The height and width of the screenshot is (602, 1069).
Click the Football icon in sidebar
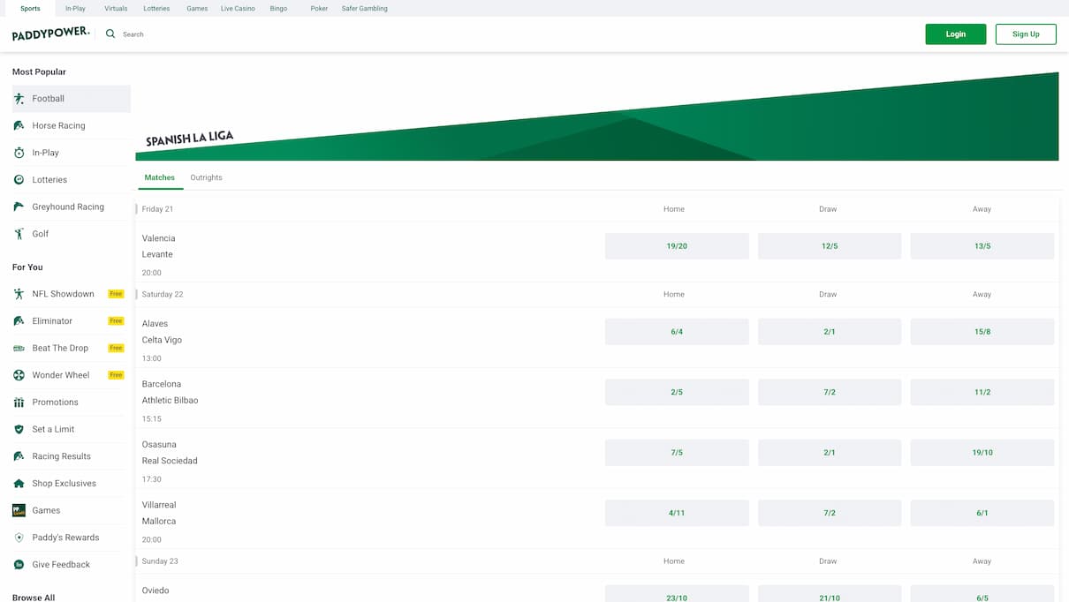(19, 99)
